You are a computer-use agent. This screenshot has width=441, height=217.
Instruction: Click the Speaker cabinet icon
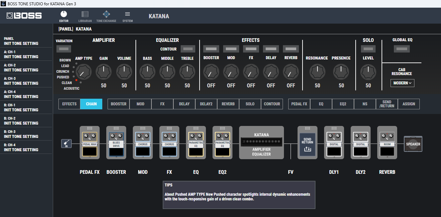click(x=413, y=144)
